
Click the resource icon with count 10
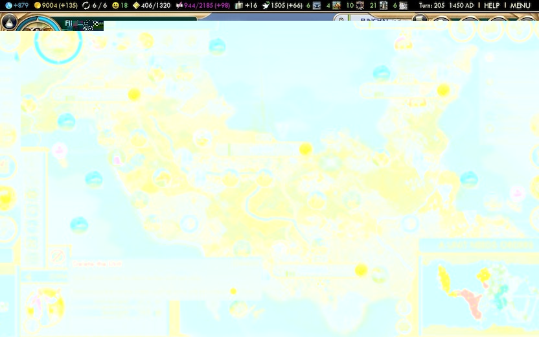pyautogui.click(x=360, y=5)
